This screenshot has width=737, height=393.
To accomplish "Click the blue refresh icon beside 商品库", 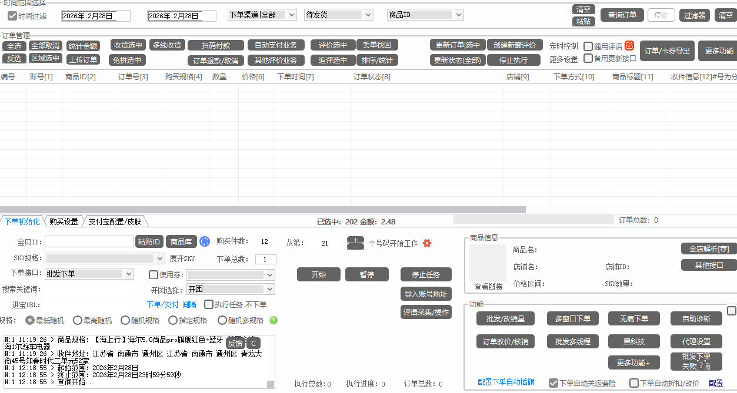I will tap(205, 241).
